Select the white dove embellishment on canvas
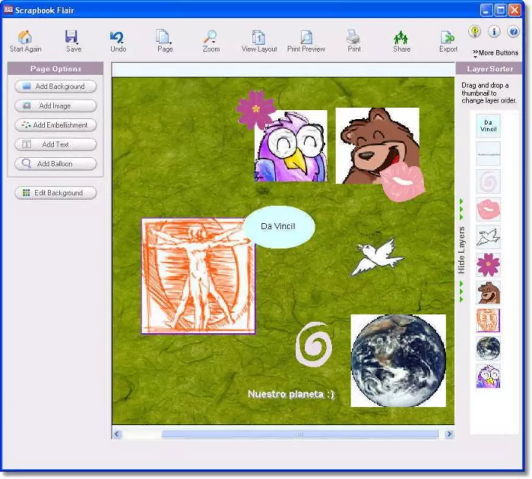532x479 pixels. point(377,256)
